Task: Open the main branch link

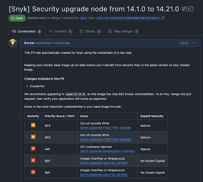Action: (84, 18)
